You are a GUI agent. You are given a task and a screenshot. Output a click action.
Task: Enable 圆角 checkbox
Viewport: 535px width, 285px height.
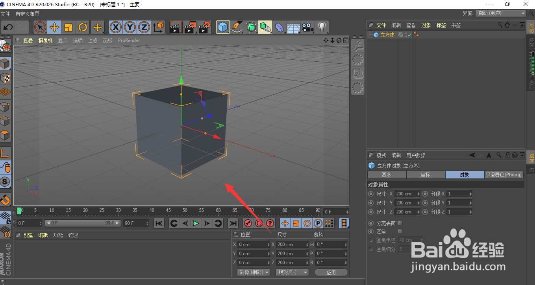(400, 232)
